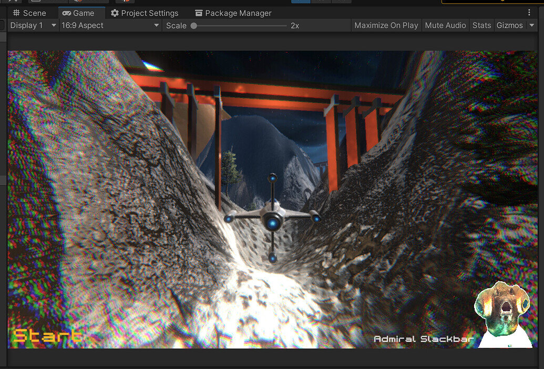Open the Display 1 dropdown
The image size is (544, 369).
coord(32,25)
